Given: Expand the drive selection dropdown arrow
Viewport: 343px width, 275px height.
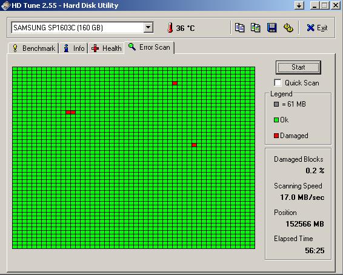Looking at the screenshot, I should [148, 27].
